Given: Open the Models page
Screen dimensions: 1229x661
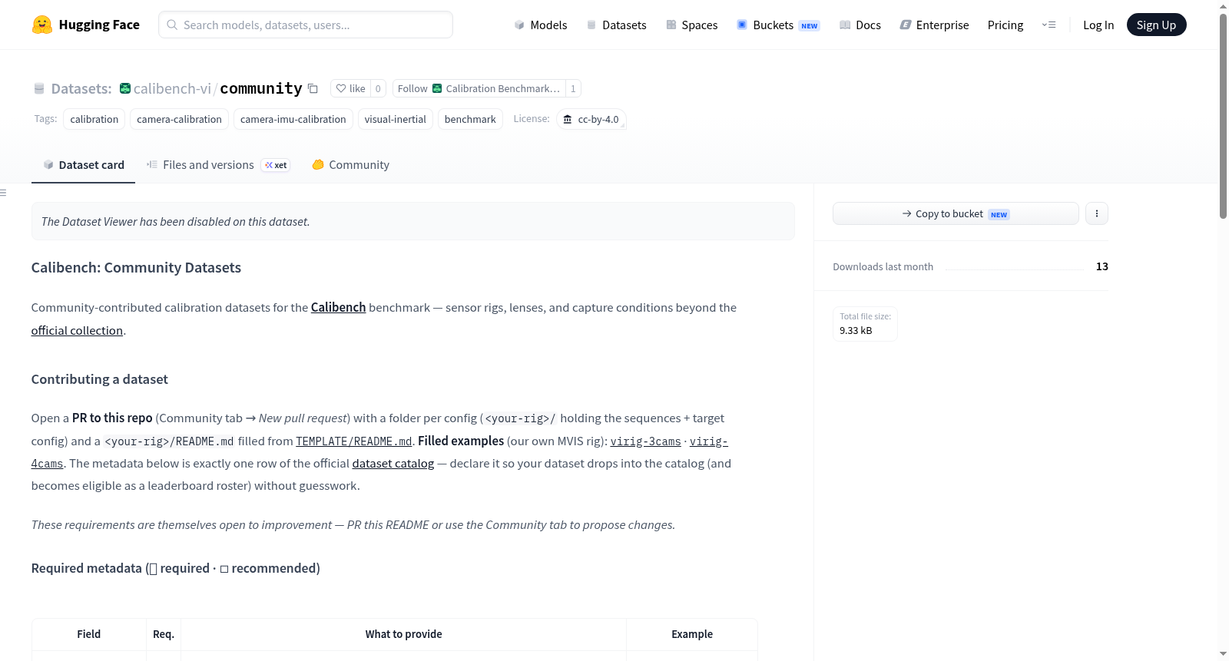Looking at the screenshot, I should [x=541, y=25].
